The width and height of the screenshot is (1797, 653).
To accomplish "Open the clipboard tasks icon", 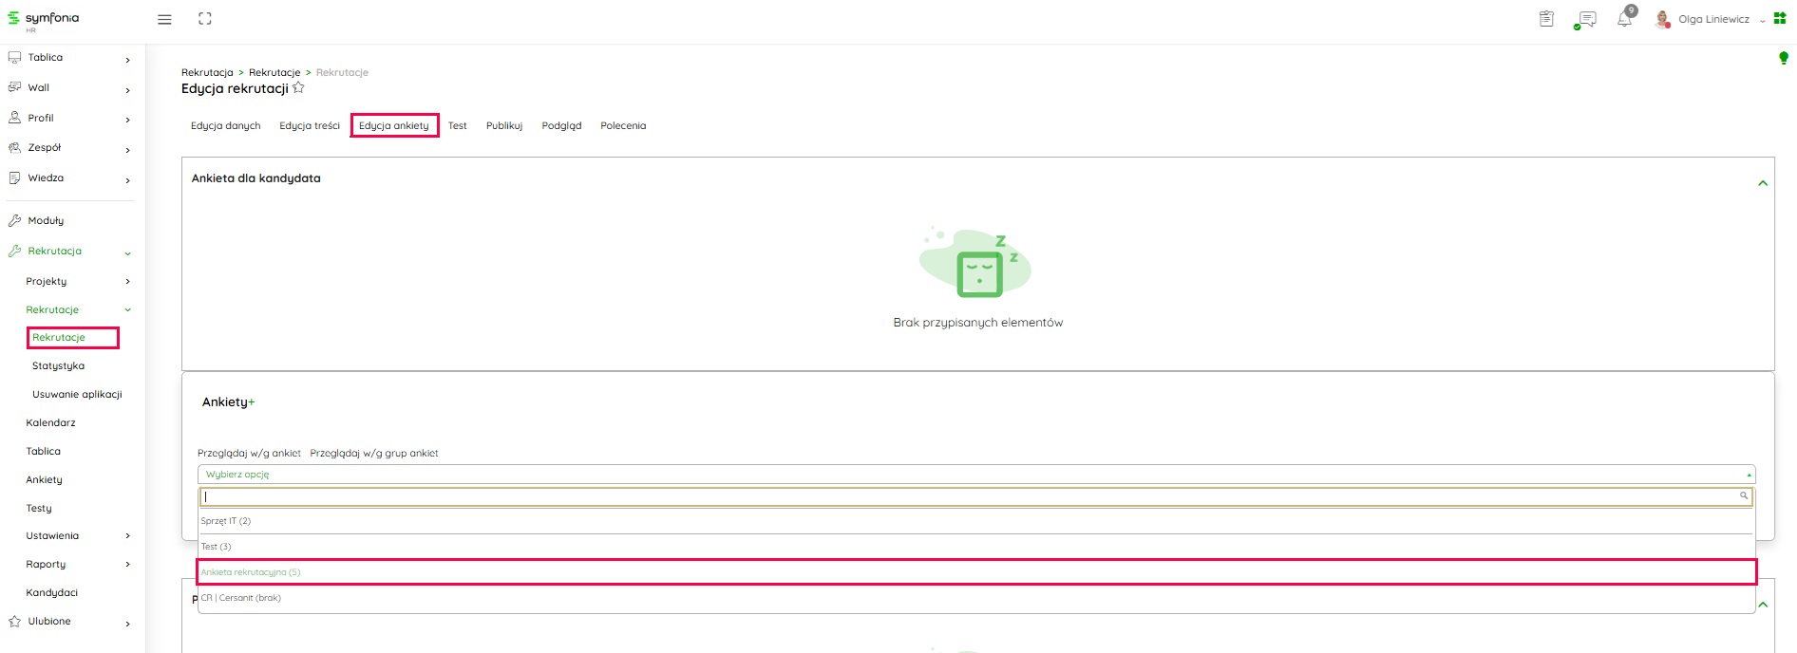I will pos(1546,19).
